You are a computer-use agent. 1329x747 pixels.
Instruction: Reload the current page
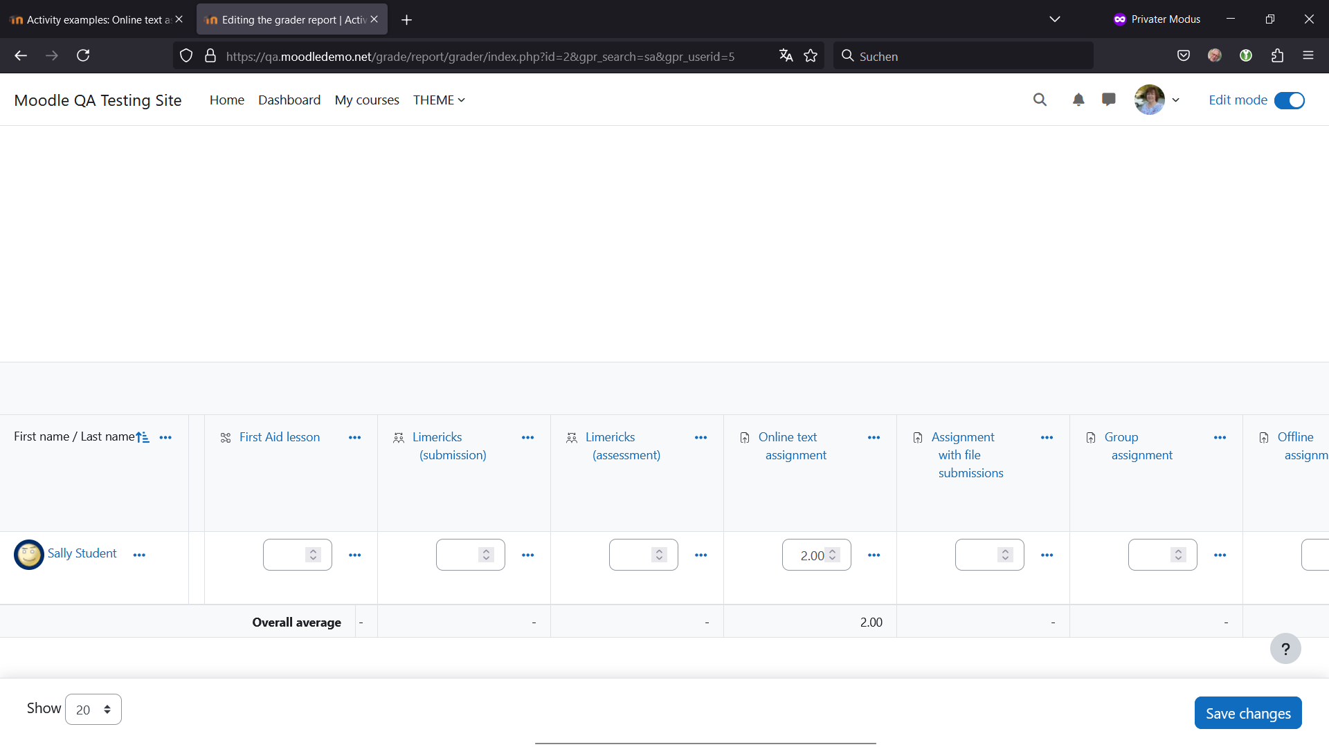coord(83,55)
